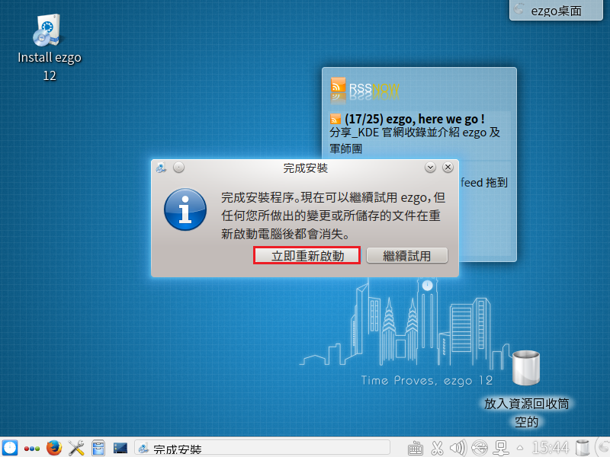Launch Firefox from the taskbar
Viewport: 610px width, 457px height.
(54, 448)
